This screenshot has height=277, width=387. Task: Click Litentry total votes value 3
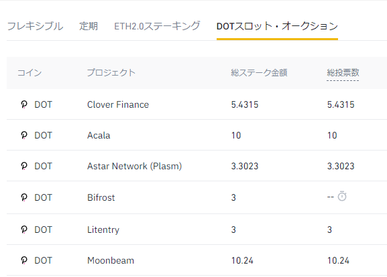coord(329,229)
